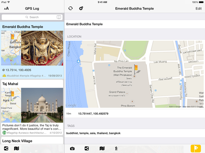Tap the Emerald Buddha Temple temple marker icon
The width and height of the screenshot is (205, 153).
click(x=134, y=76)
